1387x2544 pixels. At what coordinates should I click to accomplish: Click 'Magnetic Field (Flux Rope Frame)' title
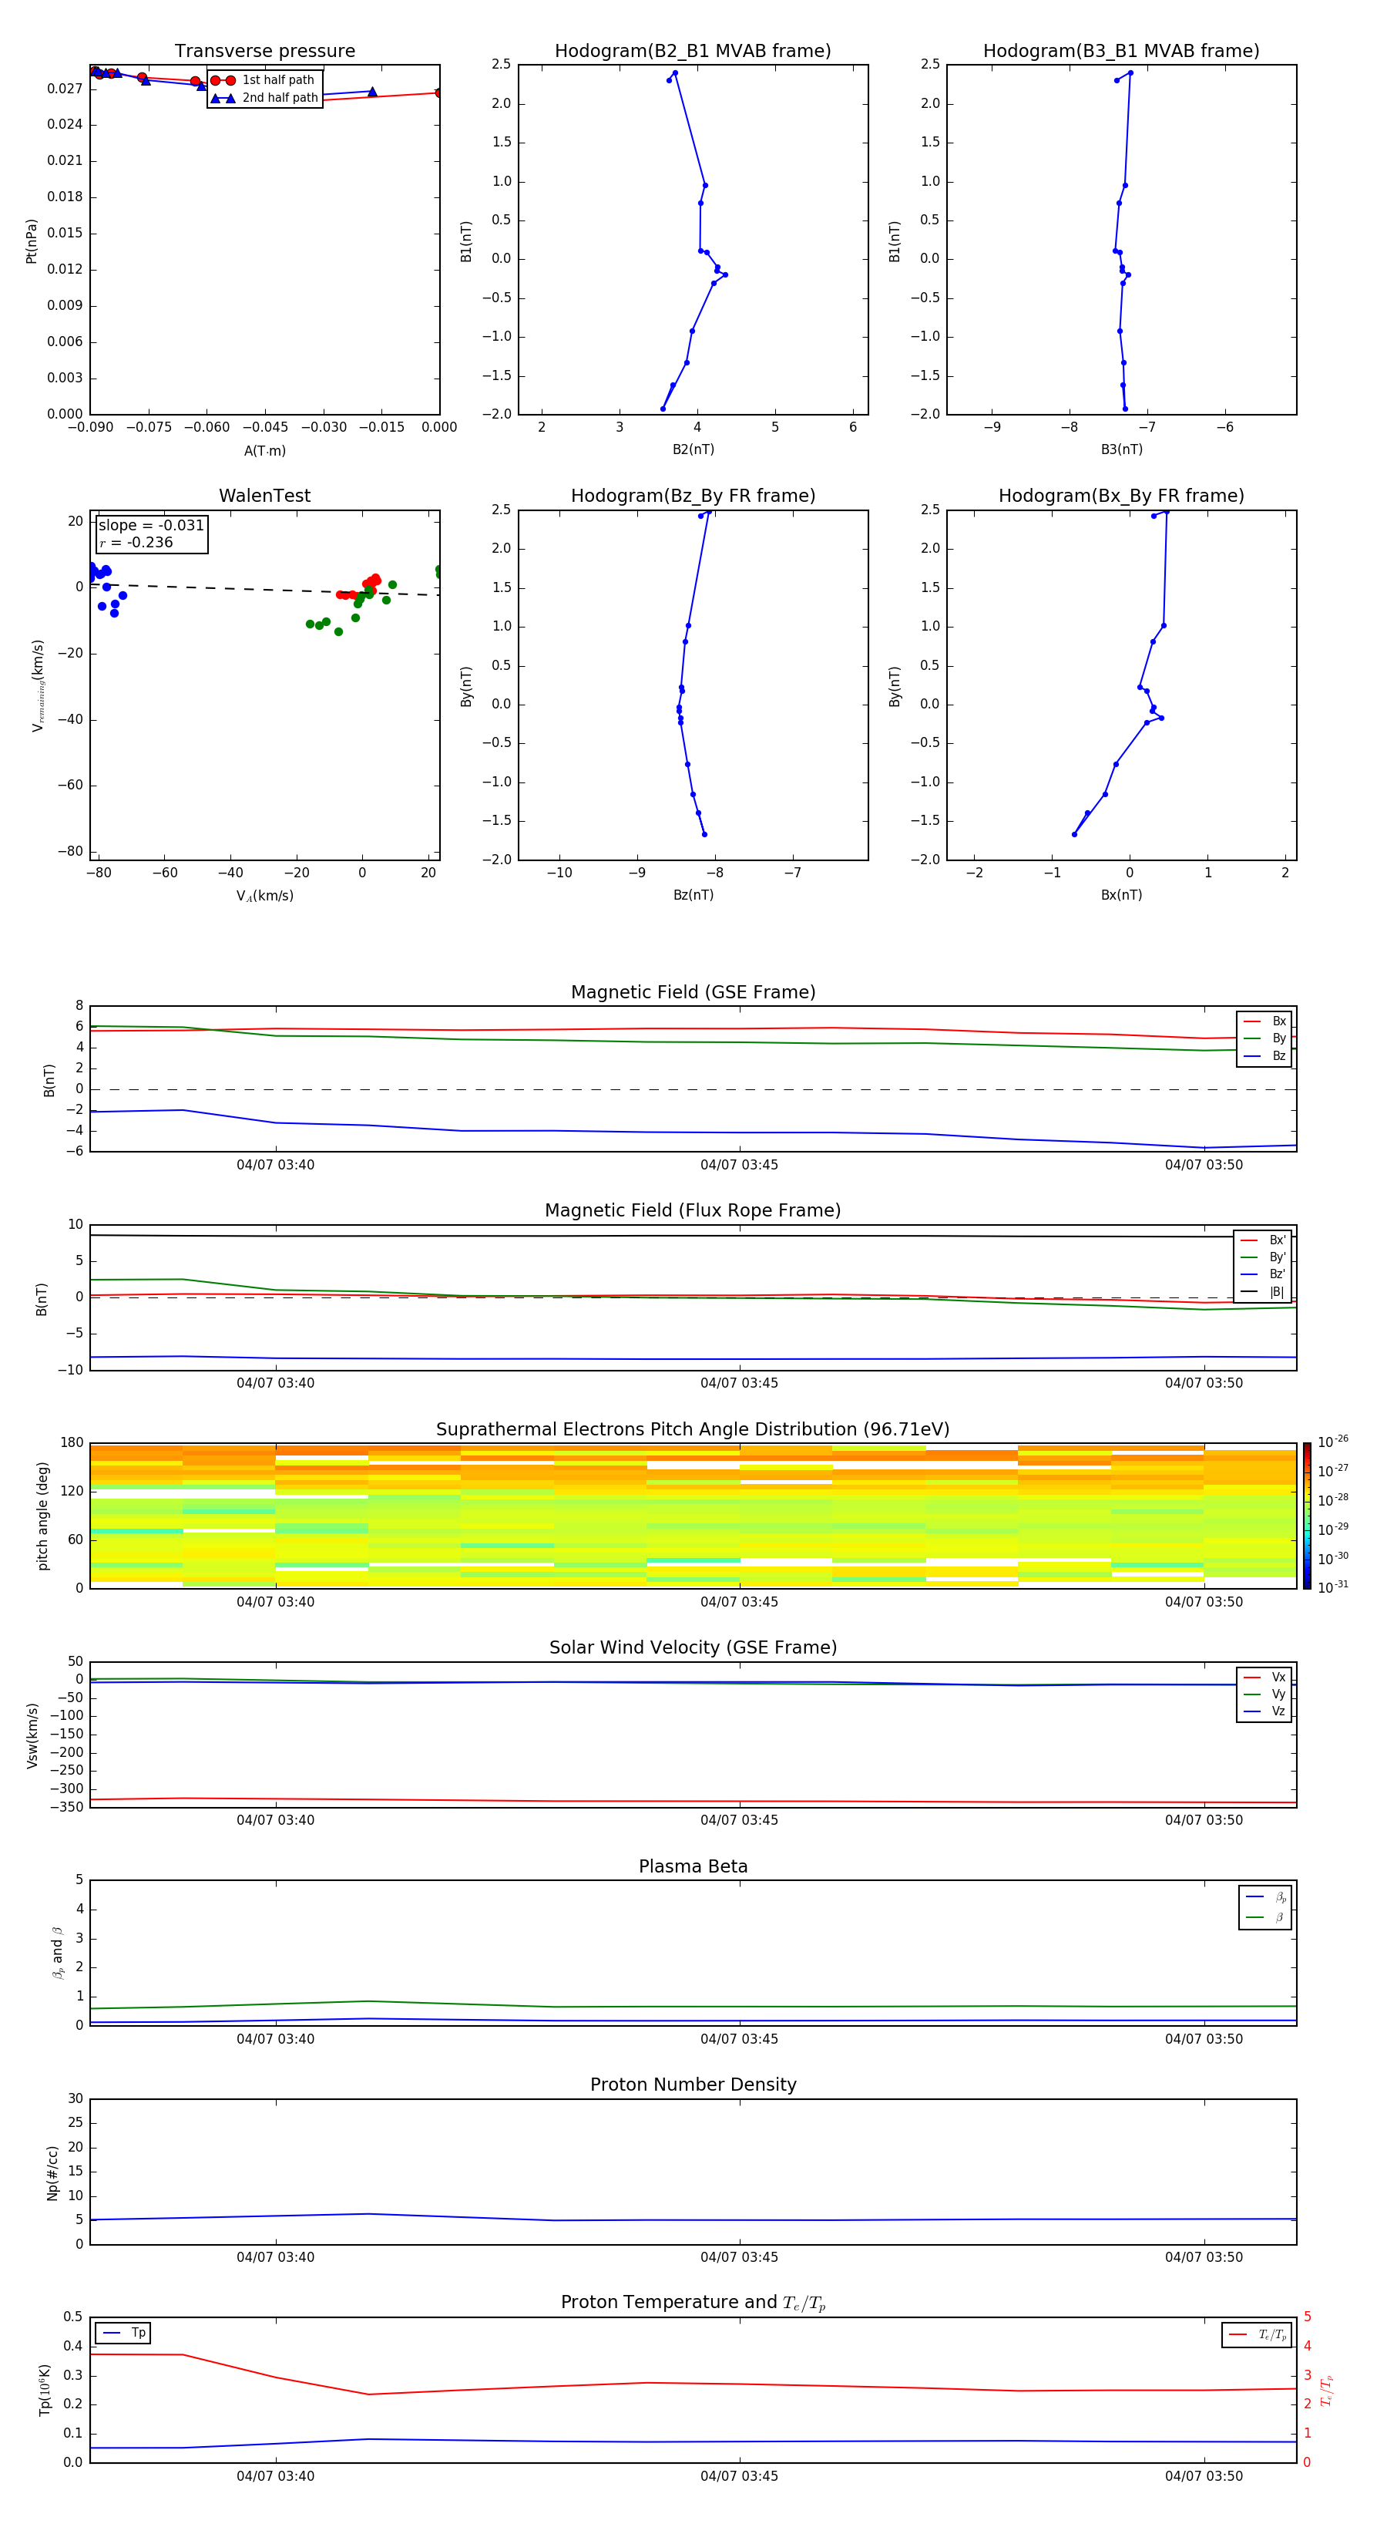pyautogui.click(x=692, y=1211)
